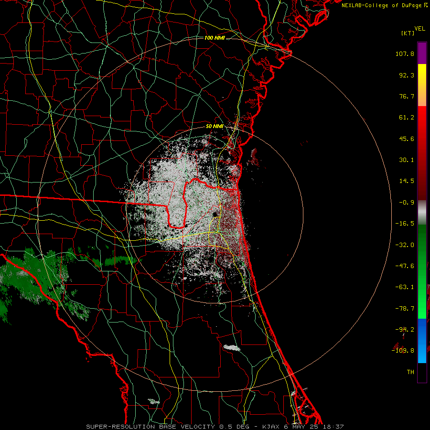The height and width of the screenshot is (430, 430).
Task: Click the 14.5 velocity scale value
Action: [x=407, y=181]
